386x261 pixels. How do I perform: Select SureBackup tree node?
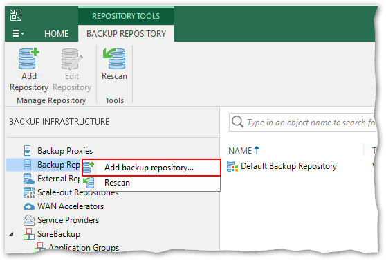coord(59,234)
